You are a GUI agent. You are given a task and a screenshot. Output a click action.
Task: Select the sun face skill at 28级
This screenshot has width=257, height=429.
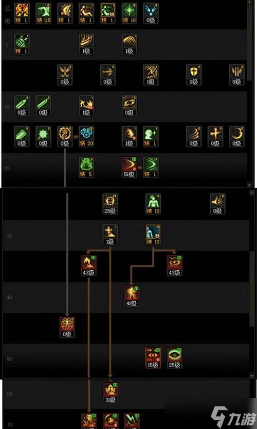(110, 204)
